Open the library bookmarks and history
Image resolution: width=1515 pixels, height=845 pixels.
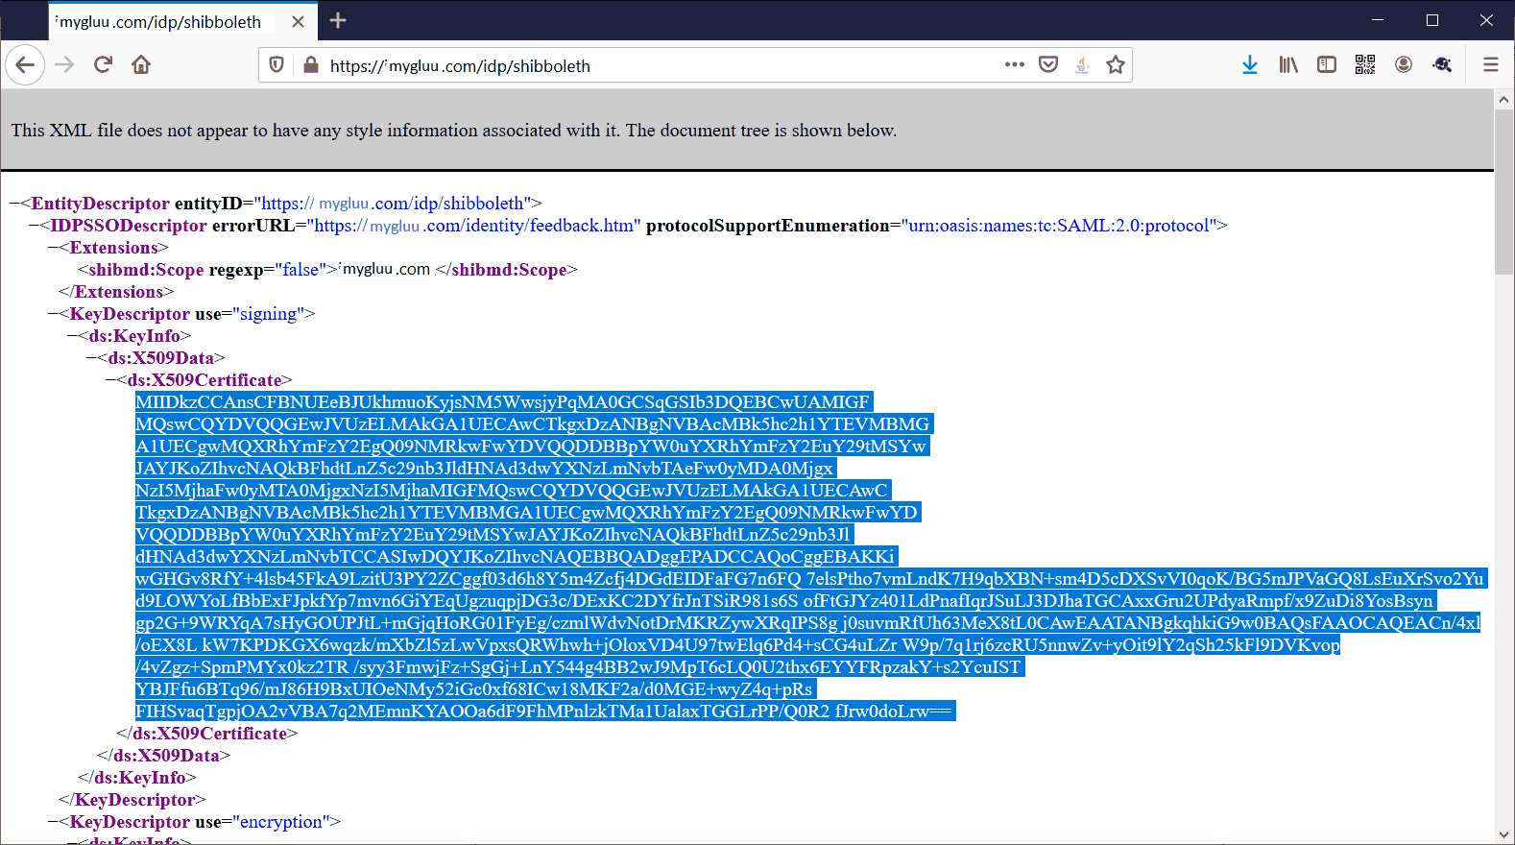tap(1288, 65)
